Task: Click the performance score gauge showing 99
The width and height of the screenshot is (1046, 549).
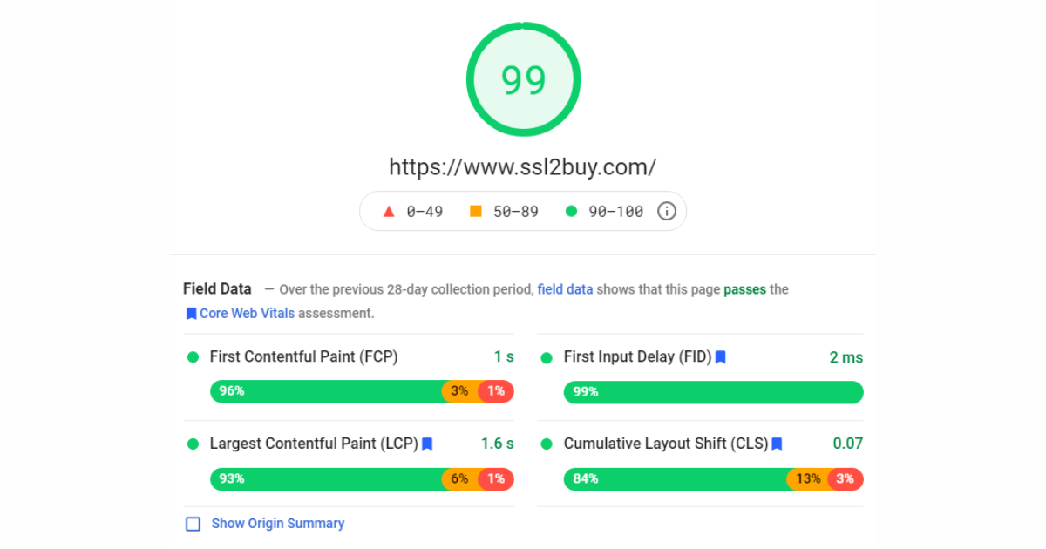Action: pyautogui.click(x=523, y=80)
